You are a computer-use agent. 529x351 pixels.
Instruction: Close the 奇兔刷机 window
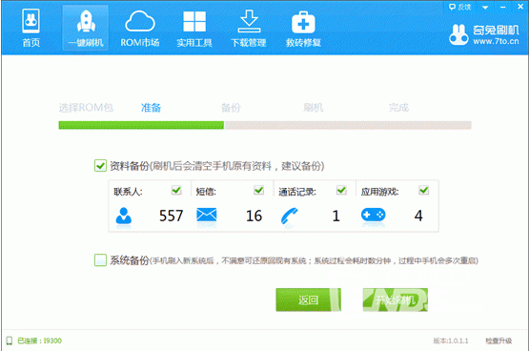(520, 7)
